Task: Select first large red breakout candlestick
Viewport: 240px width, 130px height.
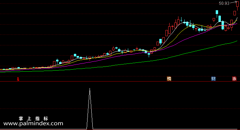Action: [x=54, y=63]
